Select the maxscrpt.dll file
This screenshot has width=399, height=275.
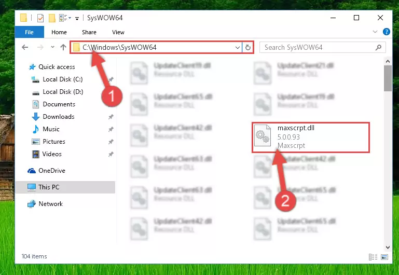click(x=310, y=137)
